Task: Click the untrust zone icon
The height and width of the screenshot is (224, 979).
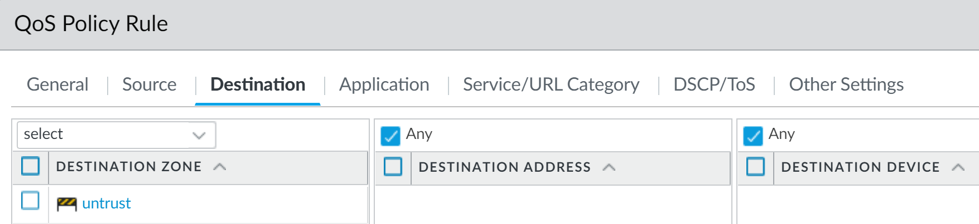Action: (x=66, y=204)
